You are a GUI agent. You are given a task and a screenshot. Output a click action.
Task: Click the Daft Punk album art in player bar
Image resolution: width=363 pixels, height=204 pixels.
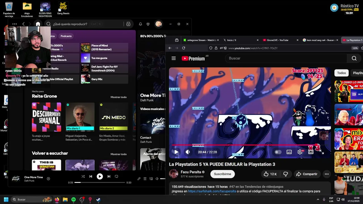(16, 179)
